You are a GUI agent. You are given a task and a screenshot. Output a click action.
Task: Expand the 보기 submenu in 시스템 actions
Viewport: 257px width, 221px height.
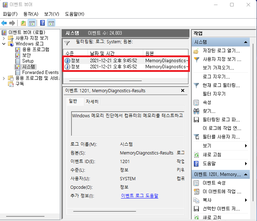(x=246, y=146)
